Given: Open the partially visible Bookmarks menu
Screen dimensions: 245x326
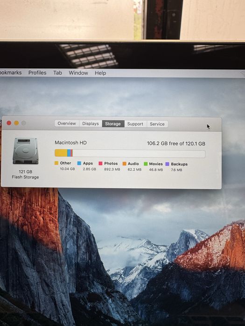Looking at the screenshot, I should [x=11, y=73].
